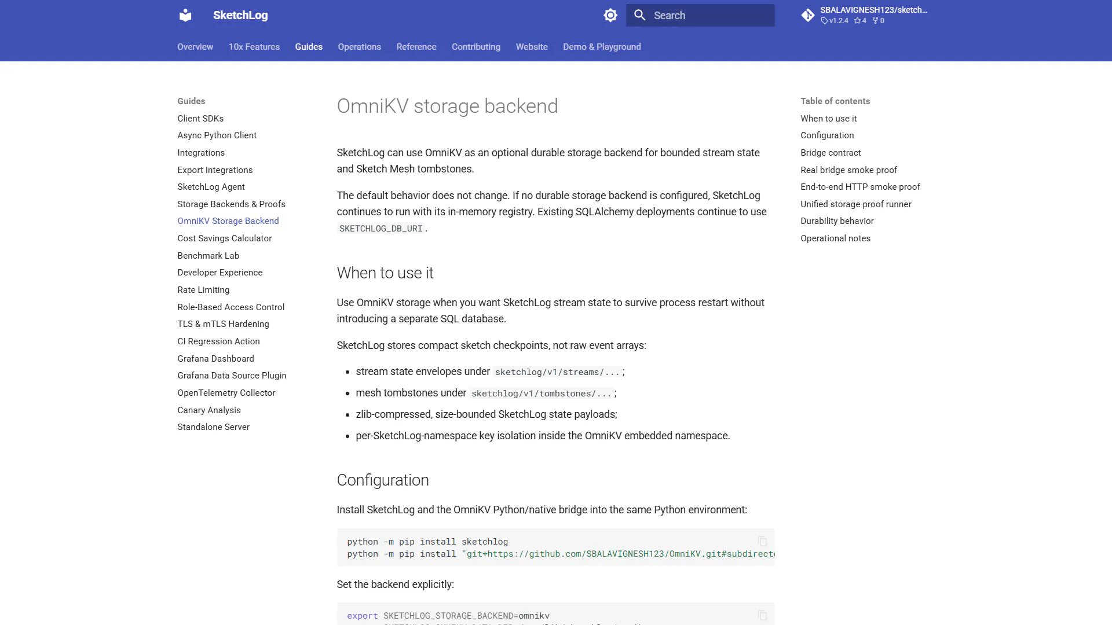
Task: Click the 'OmniKV storage backend' page heading
Action: pos(448,106)
